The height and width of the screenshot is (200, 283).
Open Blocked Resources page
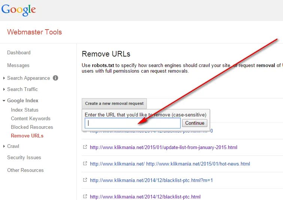click(32, 127)
